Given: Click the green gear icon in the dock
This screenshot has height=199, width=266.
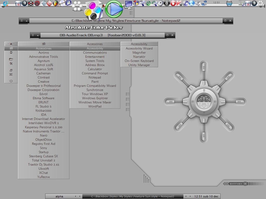Looking at the screenshot, I should click(148, 3).
